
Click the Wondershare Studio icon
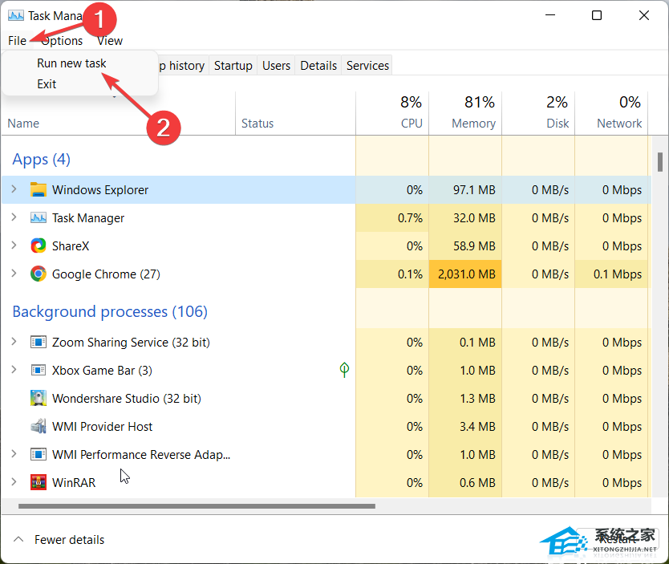pyautogui.click(x=39, y=398)
